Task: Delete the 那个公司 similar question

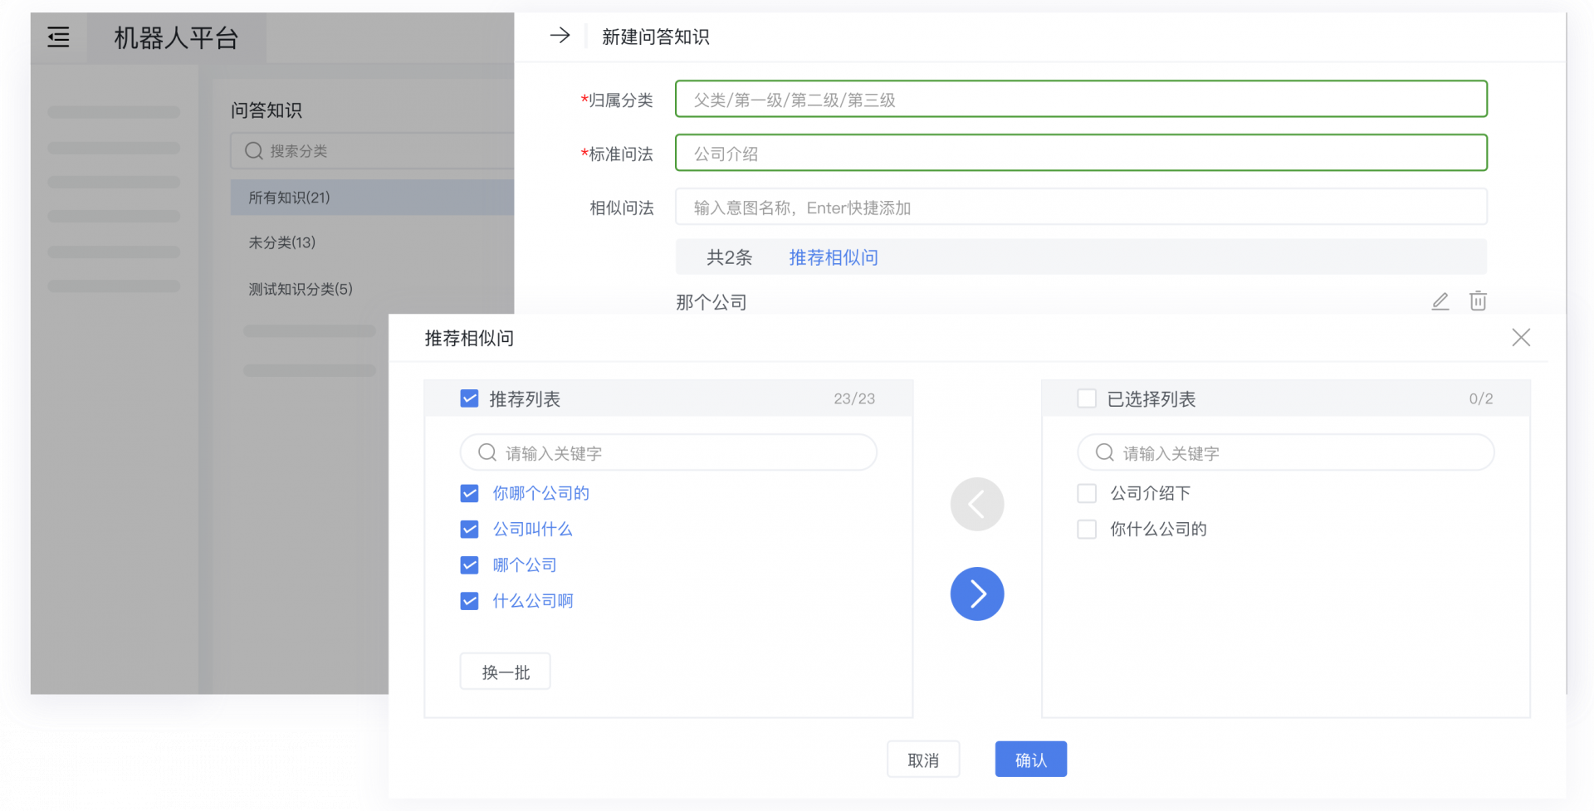Action: click(x=1478, y=300)
